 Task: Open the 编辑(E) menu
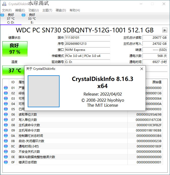[20, 10]
